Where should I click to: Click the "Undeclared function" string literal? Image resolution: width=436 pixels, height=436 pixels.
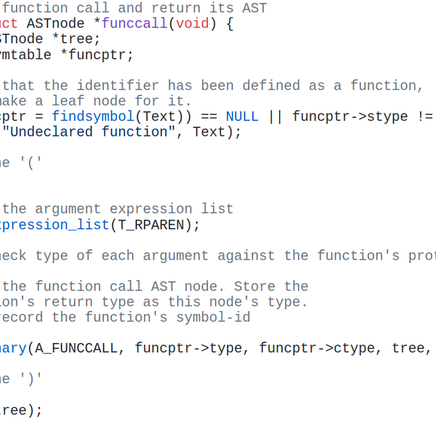point(89,132)
